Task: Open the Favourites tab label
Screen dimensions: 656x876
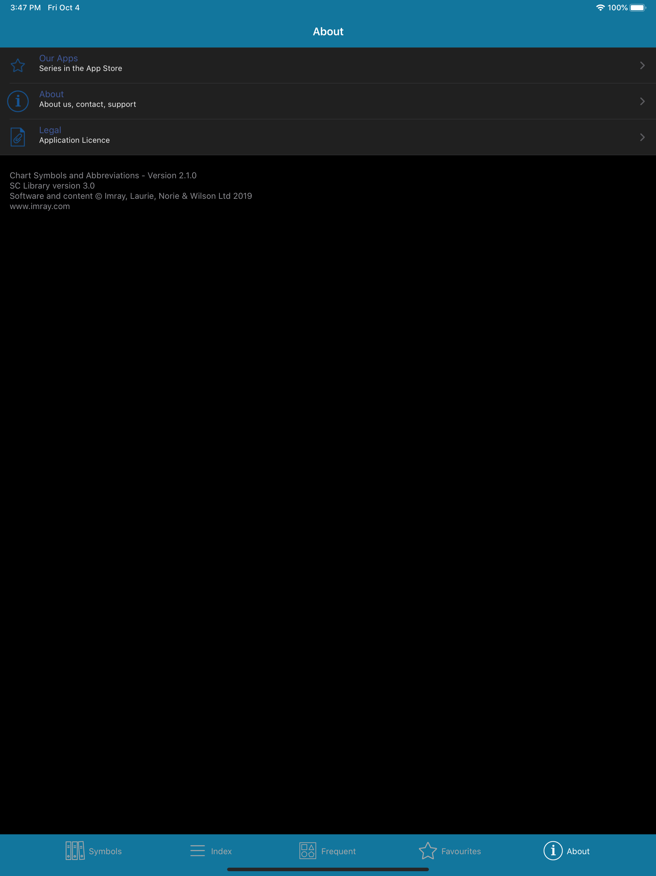Action: pyautogui.click(x=461, y=851)
